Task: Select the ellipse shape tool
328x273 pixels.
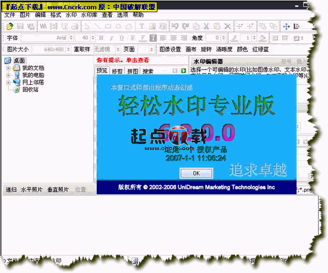Action: click(118, 26)
